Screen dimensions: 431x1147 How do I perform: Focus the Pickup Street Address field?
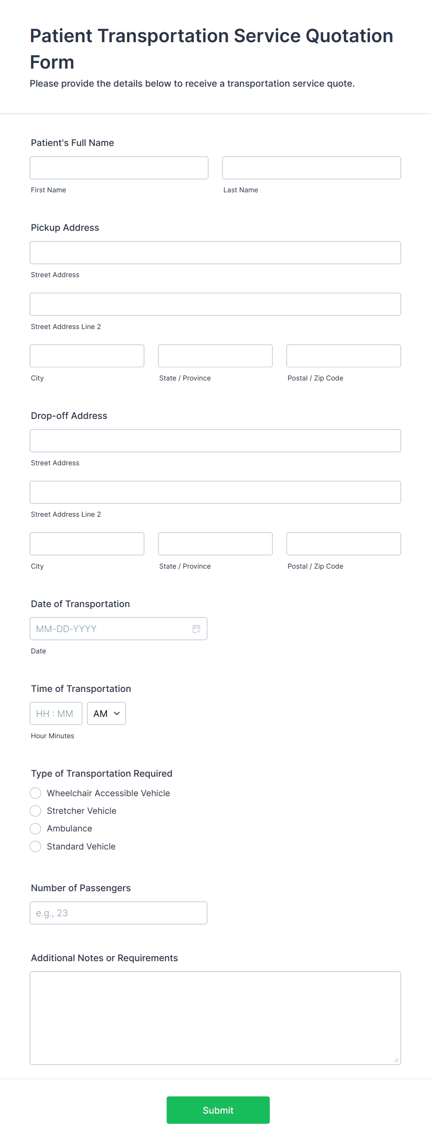pyautogui.click(x=215, y=253)
